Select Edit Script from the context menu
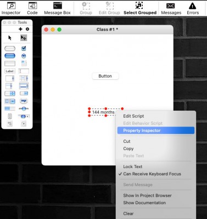 [133, 116]
